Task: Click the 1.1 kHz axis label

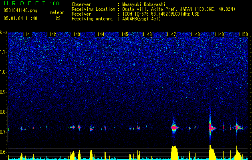Action: (3, 52)
